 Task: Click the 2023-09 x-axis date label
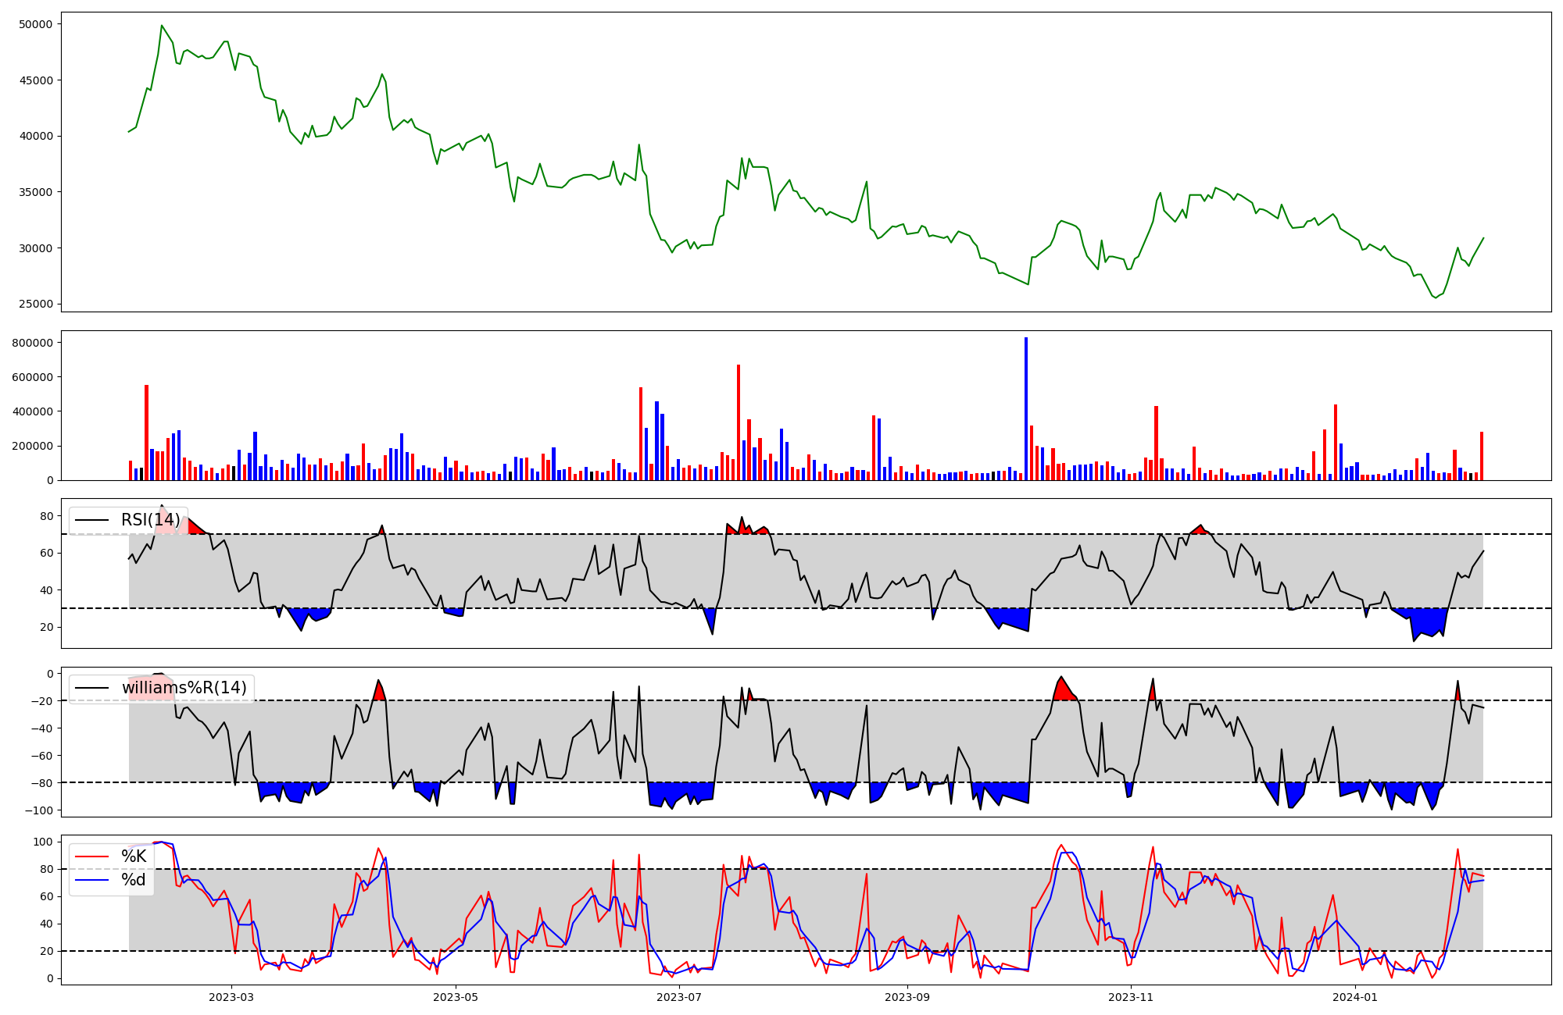pos(908,997)
